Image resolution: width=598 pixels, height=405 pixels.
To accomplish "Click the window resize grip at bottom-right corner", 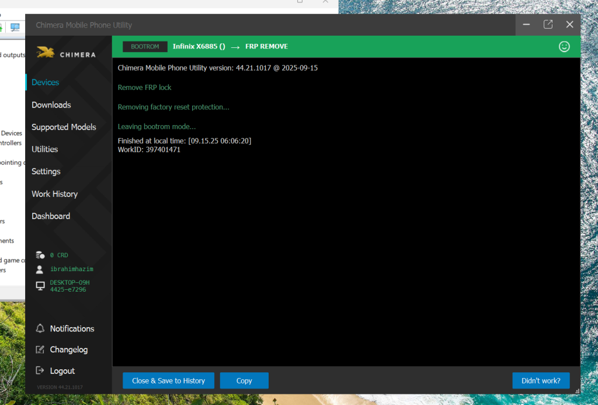I will pos(578,391).
